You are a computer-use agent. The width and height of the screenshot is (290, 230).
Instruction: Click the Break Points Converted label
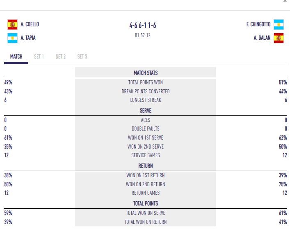pos(146,91)
